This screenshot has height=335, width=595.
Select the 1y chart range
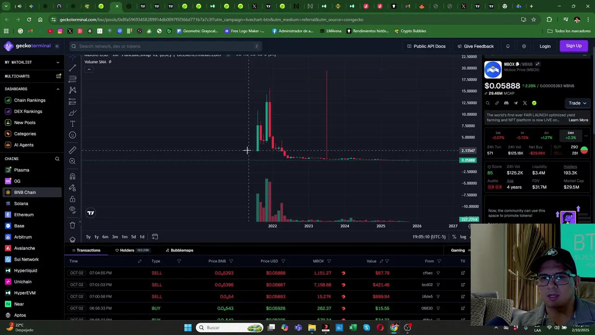tap(96, 237)
